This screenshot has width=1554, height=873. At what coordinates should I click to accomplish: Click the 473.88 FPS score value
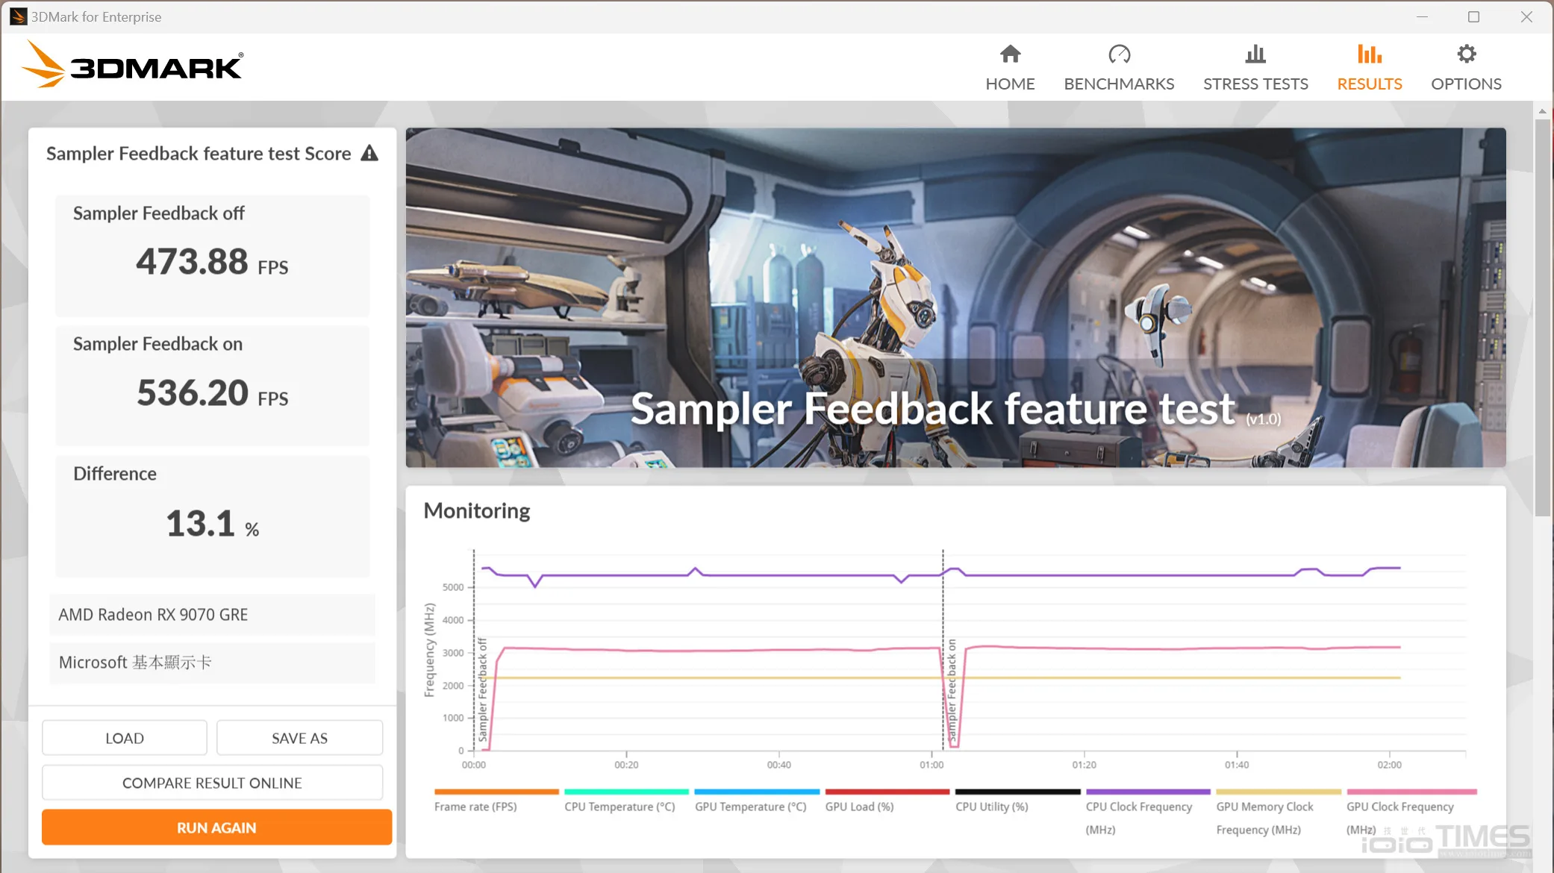[x=212, y=262]
